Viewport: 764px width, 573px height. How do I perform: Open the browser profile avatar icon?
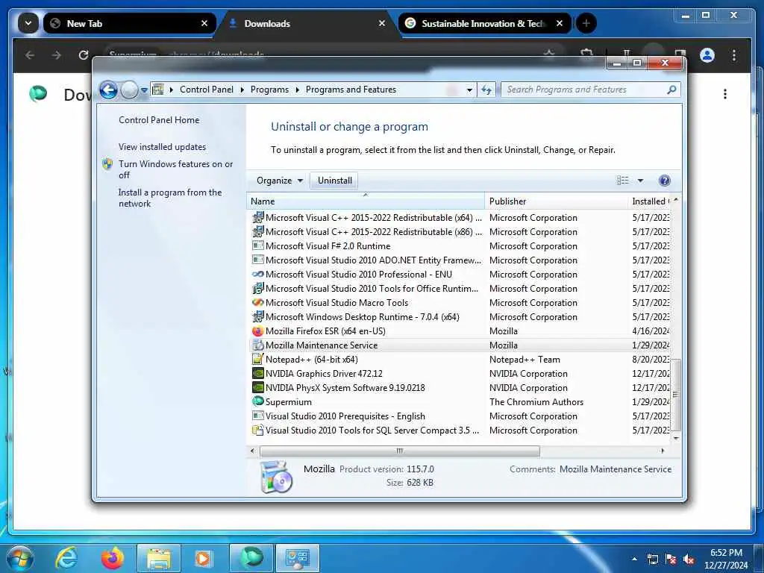click(x=707, y=55)
